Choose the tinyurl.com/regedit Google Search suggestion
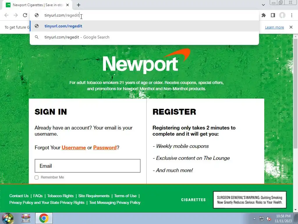Viewport: 298px width, 224px height. click(144, 37)
